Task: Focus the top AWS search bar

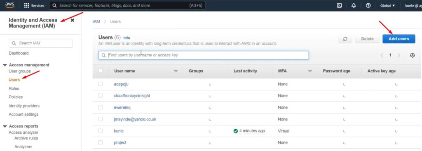Action: [127, 5]
